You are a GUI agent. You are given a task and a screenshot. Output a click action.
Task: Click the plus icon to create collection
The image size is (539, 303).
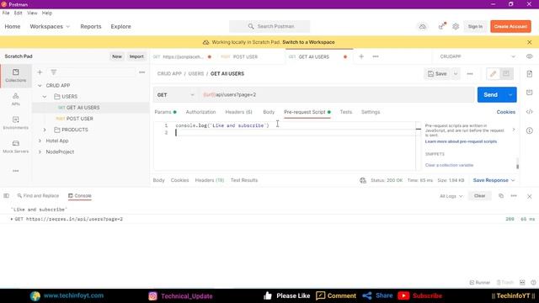tap(40, 72)
